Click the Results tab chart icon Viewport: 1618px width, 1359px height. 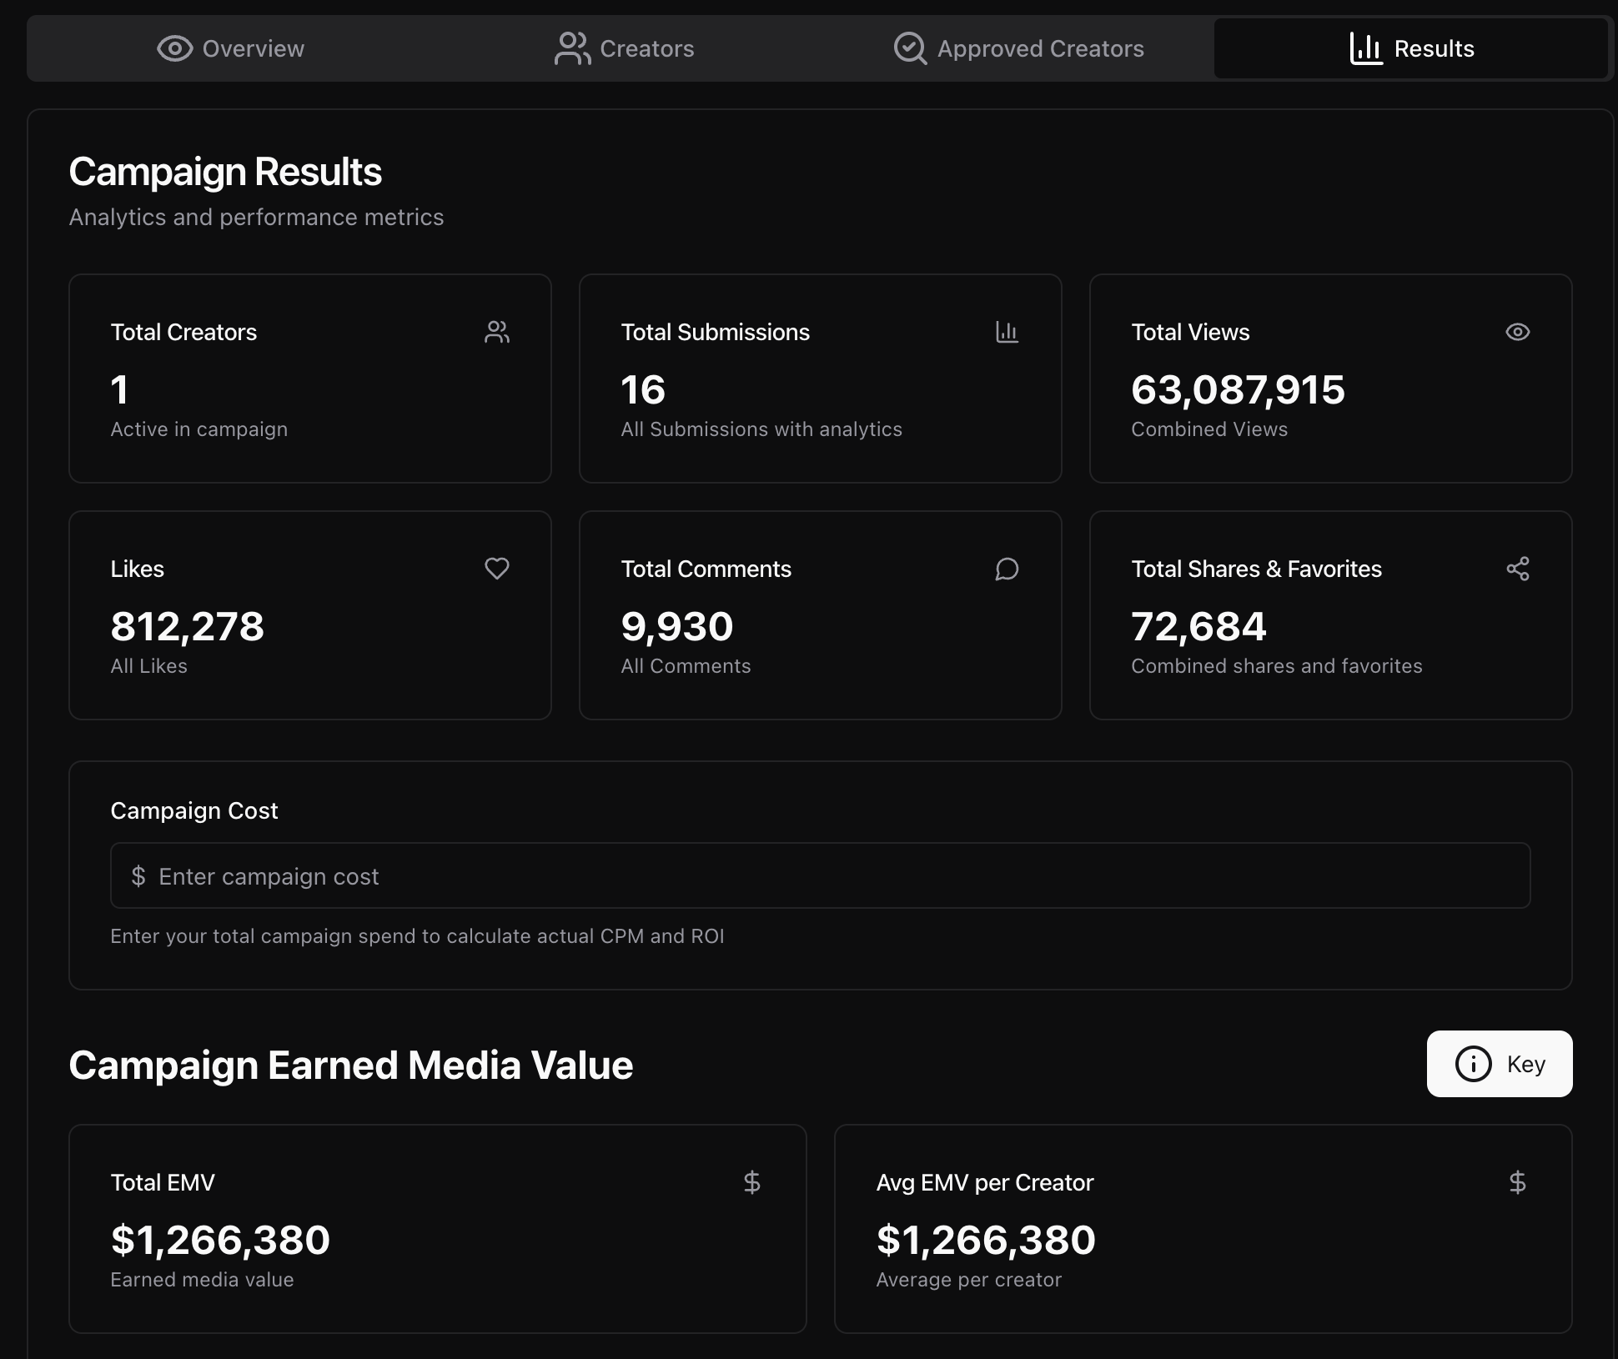(x=1365, y=48)
